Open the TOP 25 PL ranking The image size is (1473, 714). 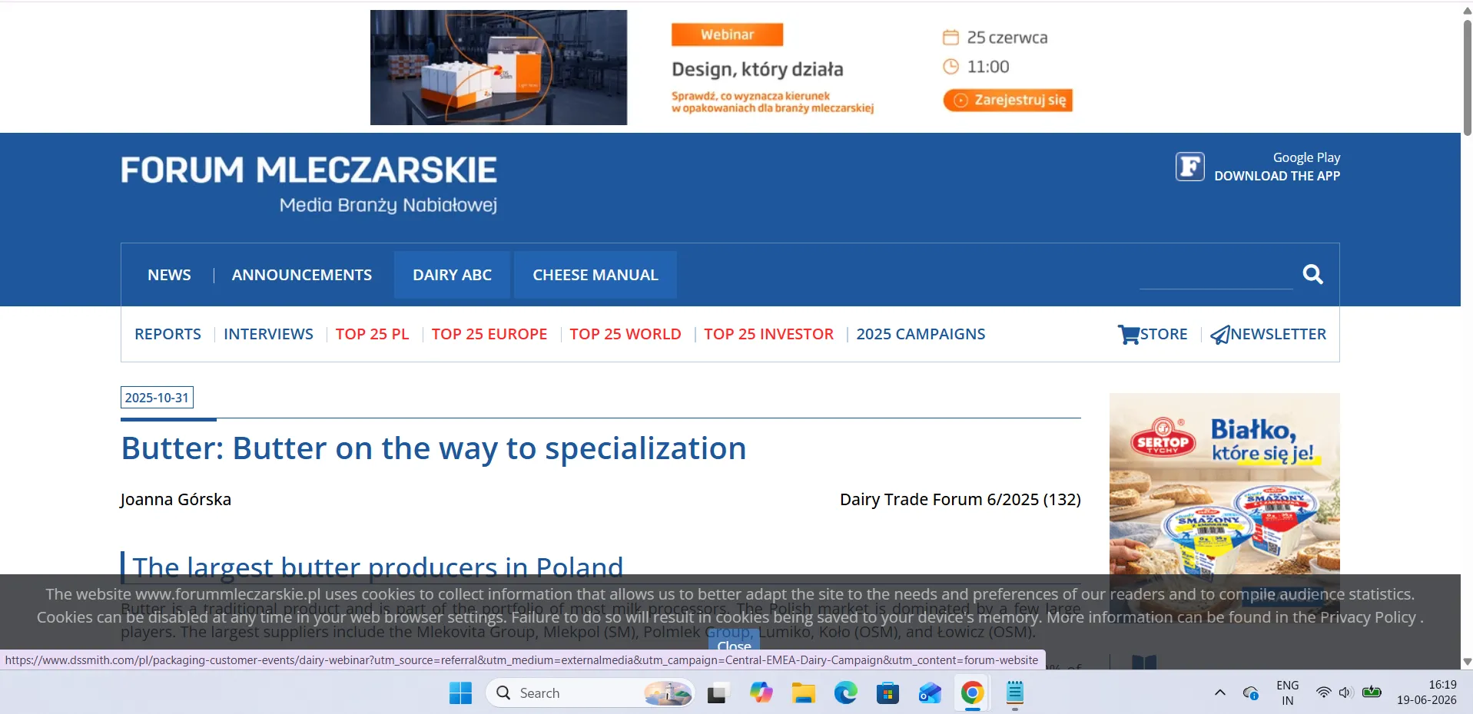372,334
